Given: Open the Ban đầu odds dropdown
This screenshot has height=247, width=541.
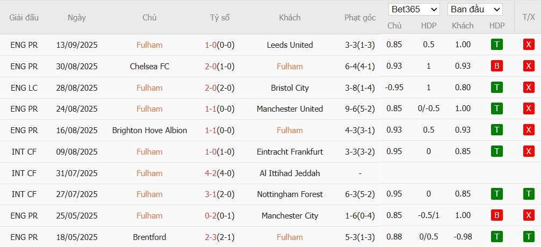Looking at the screenshot, I should point(475,10).
